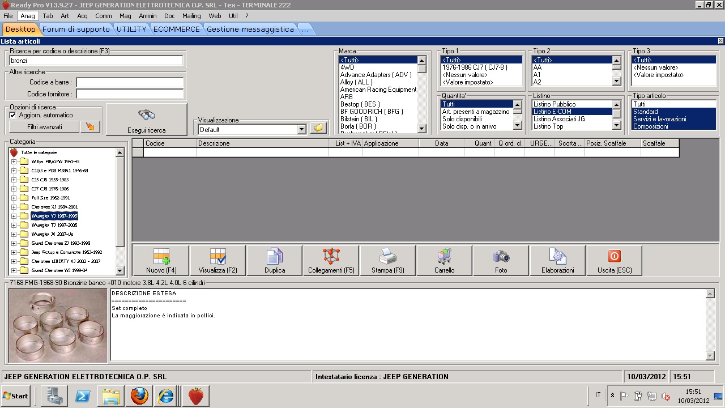Click the 'Codice fornitore' input field
This screenshot has height=408, width=725.
point(130,94)
